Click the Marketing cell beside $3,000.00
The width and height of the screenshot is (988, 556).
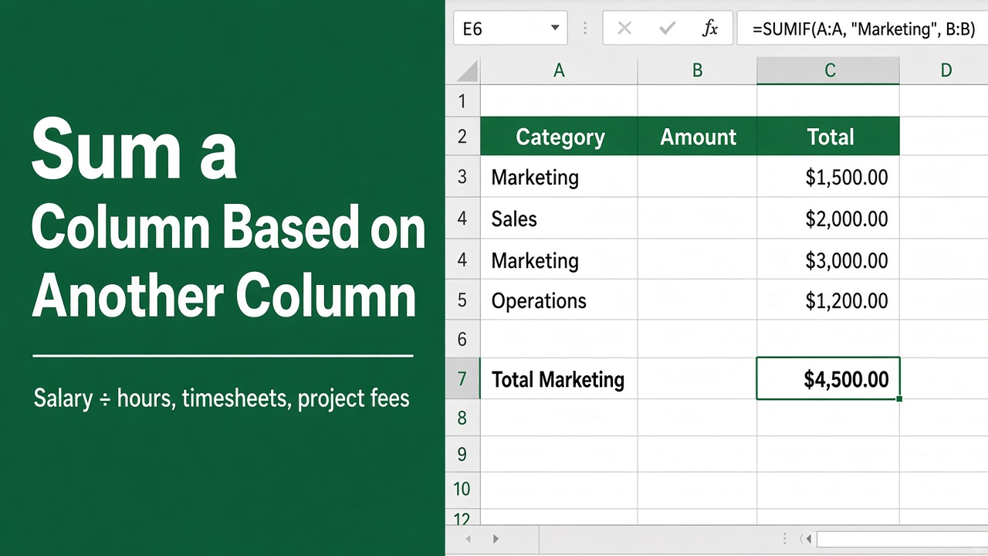point(559,260)
